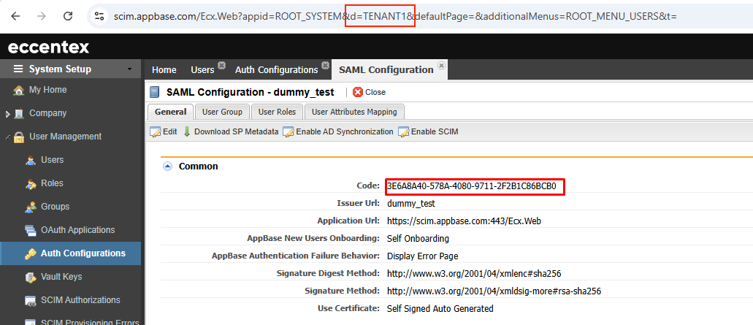
Task: Click the OAuth Applications icon
Action: pyautogui.click(x=31, y=231)
